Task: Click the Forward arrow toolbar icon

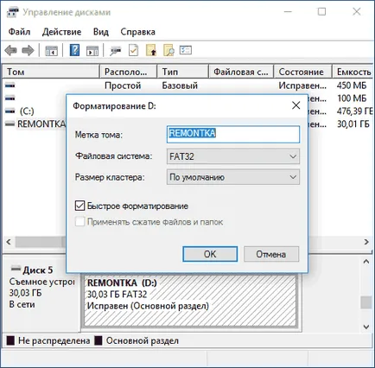Action: tap(28, 50)
